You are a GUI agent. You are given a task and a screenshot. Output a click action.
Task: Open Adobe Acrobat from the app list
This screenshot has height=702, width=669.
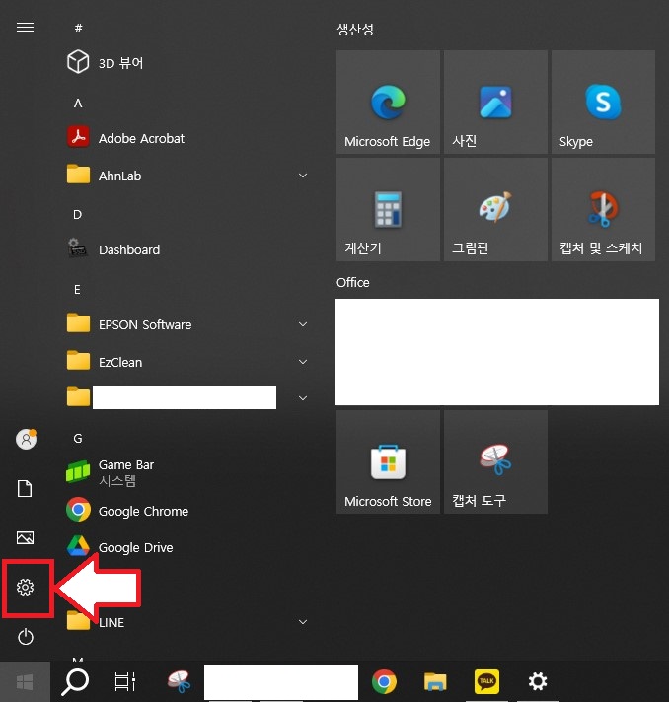point(187,138)
